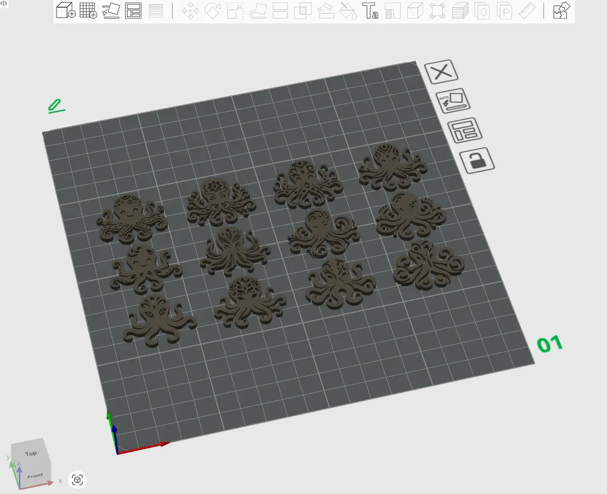
Task: Click the view icon beside the navigation cube
Action: (x=78, y=480)
